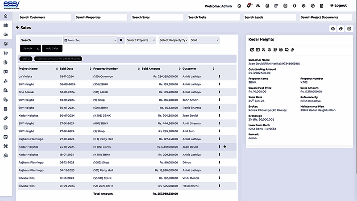Viewport: 357px width, 201px height.
Task: Click the Total Sold Amount badge
Action: click(x=58, y=59)
